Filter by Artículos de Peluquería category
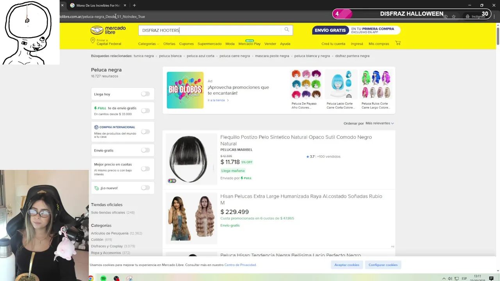 116,233
